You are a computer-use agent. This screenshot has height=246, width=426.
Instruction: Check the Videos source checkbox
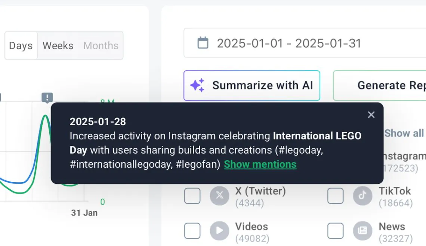192,231
